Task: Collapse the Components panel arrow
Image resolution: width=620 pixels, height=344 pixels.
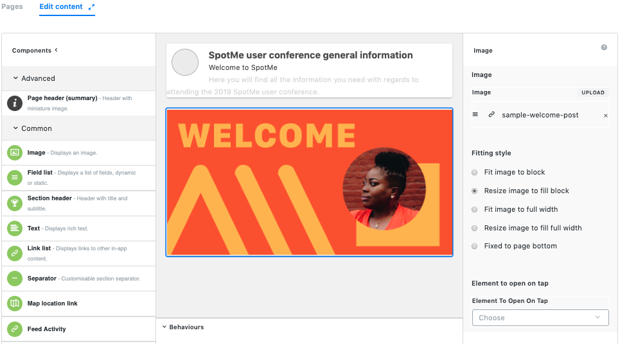Action: pyautogui.click(x=56, y=50)
